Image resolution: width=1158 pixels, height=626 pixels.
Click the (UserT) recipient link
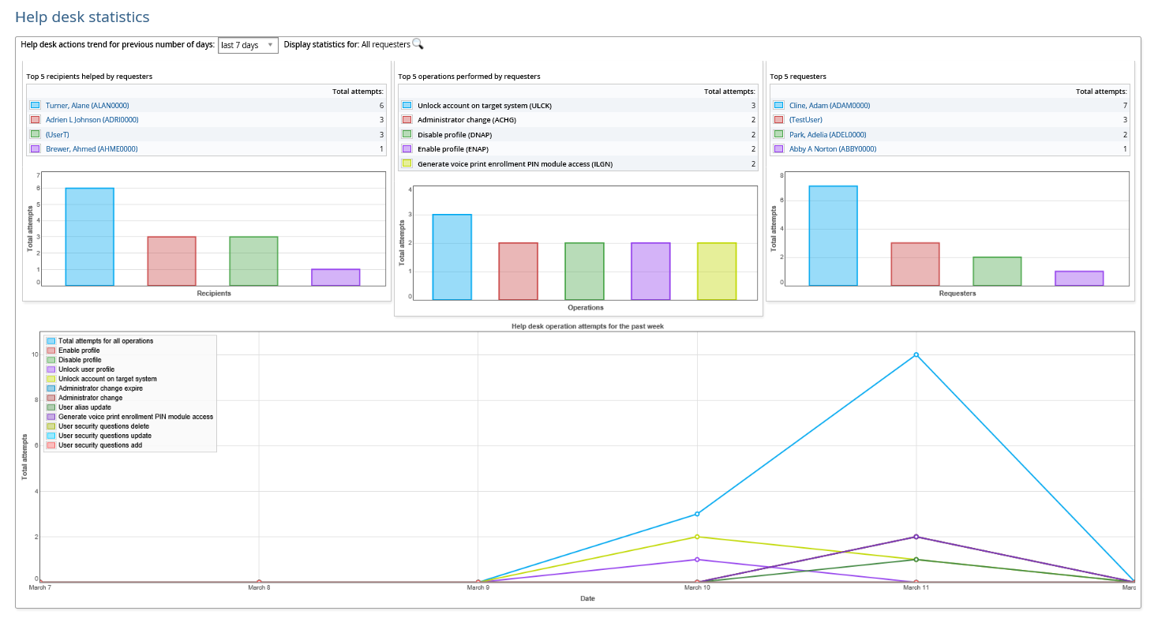[x=57, y=134]
